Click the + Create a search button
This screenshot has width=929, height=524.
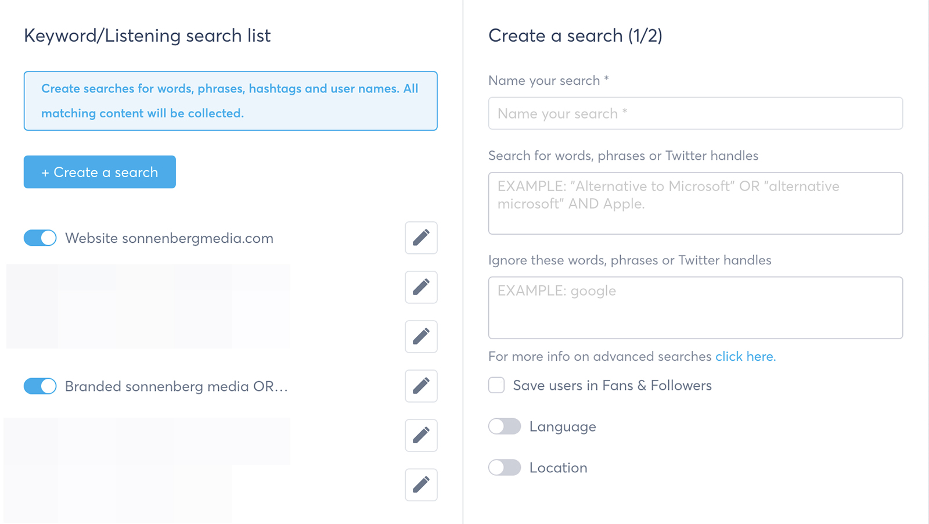[100, 172]
